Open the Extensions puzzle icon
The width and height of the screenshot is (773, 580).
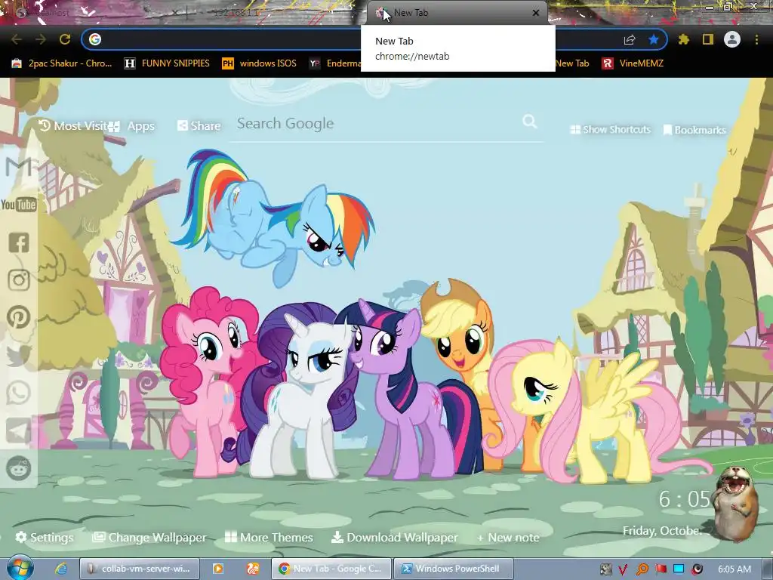click(684, 39)
